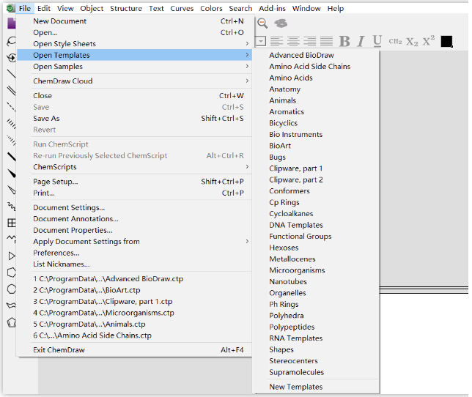Screen dimensions: 472x397
Task: Open the dropdown box left of alignment icons
Action: [x=261, y=41]
